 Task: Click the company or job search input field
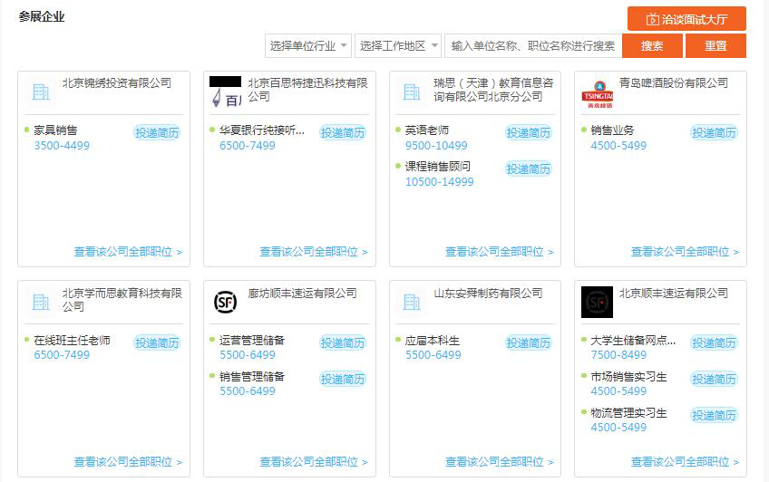(x=533, y=45)
